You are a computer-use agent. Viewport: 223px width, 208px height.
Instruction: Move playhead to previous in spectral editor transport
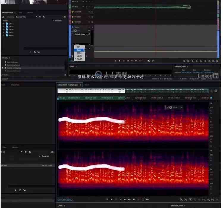click(120, 199)
